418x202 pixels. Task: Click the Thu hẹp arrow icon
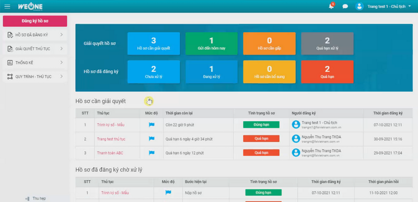click(27, 198)
